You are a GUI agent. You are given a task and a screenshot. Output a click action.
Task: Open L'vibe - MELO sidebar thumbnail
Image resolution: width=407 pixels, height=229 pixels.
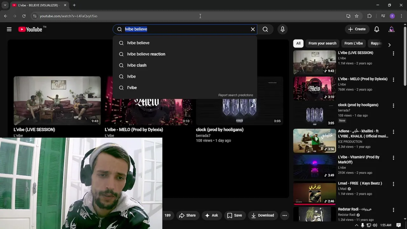click(x=314, y=88)
